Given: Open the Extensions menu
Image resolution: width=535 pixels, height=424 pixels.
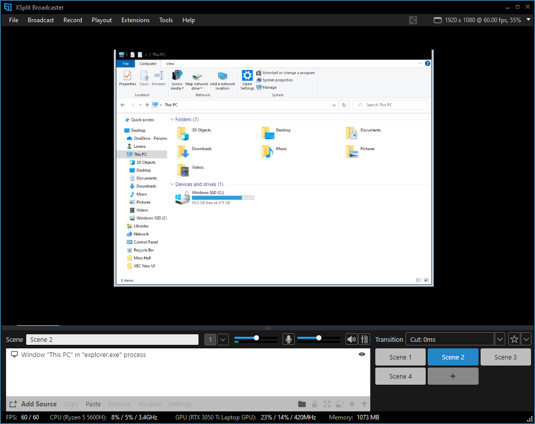Looking at the screenshot, I should click(136, 20).
